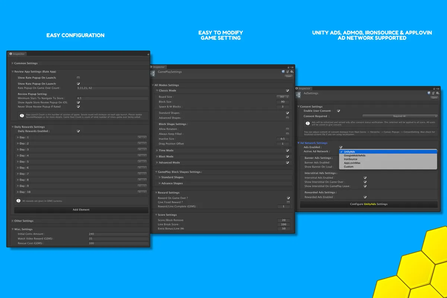Uncheck Enable User Consent
Screen dimensions: 447x298
(x=338, y=111)
